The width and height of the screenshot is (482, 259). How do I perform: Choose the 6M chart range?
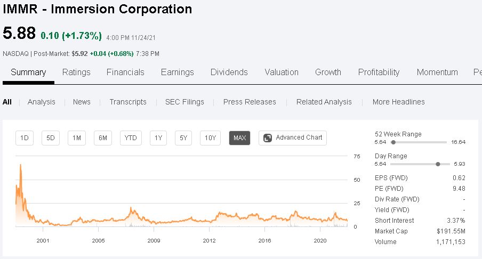[x=103, y=138]
